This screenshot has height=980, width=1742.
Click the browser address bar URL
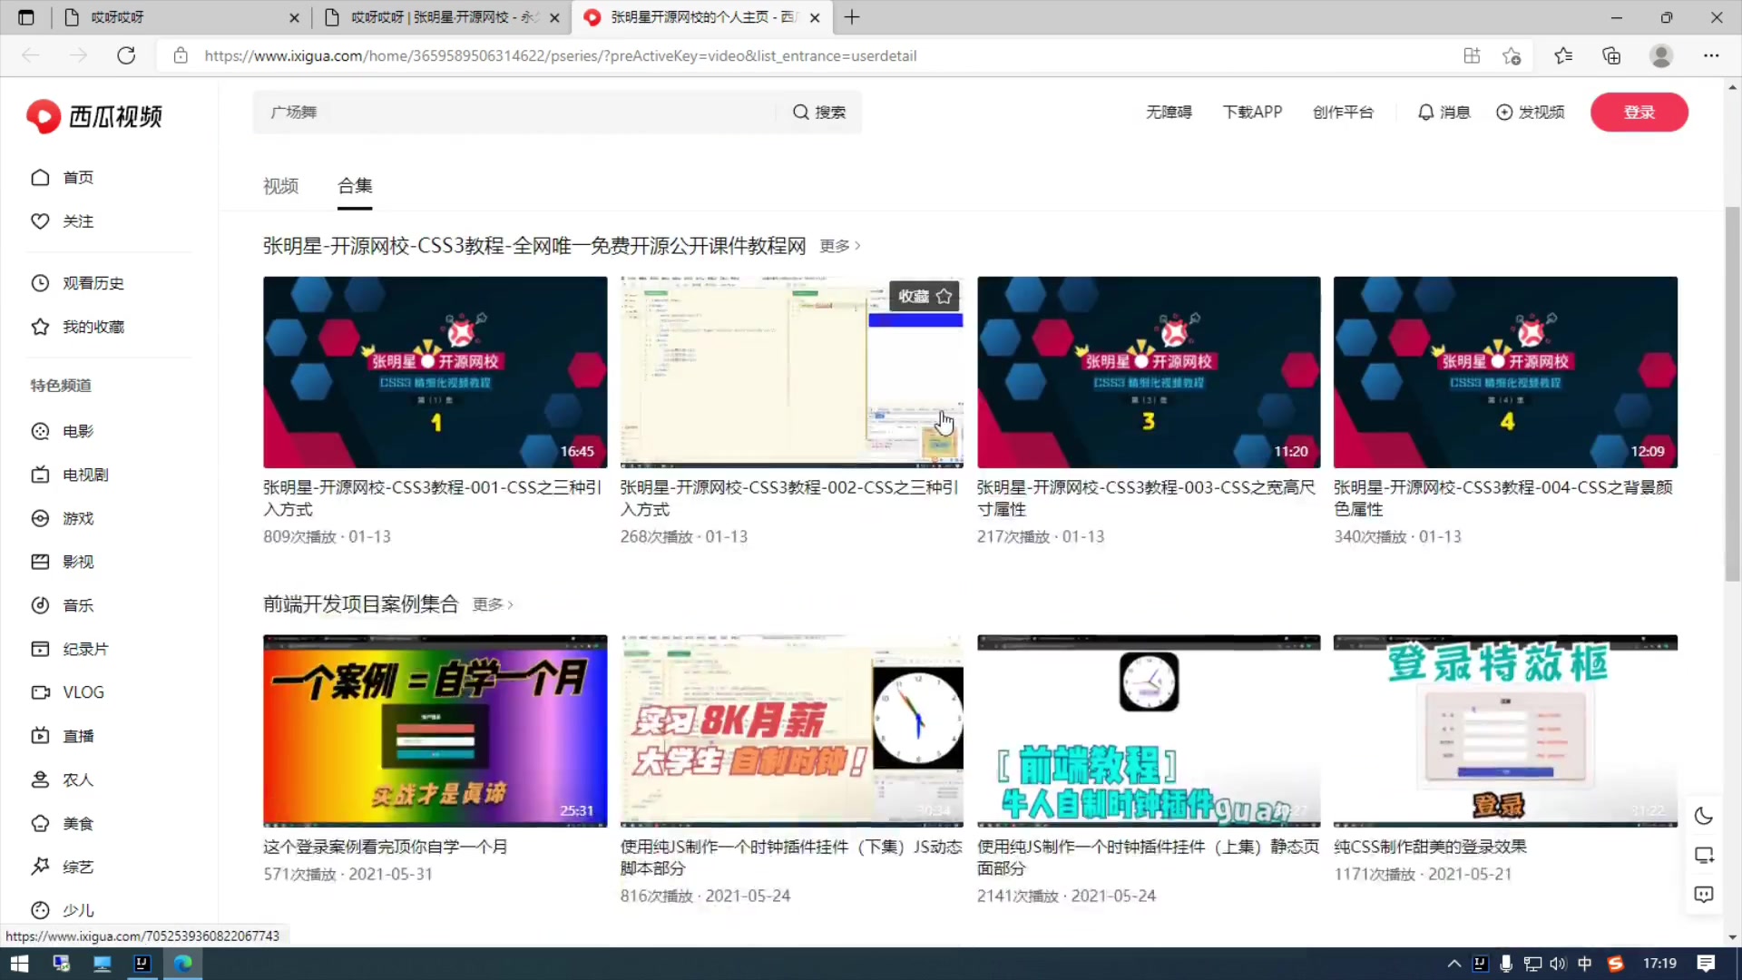tap(560, 55)
